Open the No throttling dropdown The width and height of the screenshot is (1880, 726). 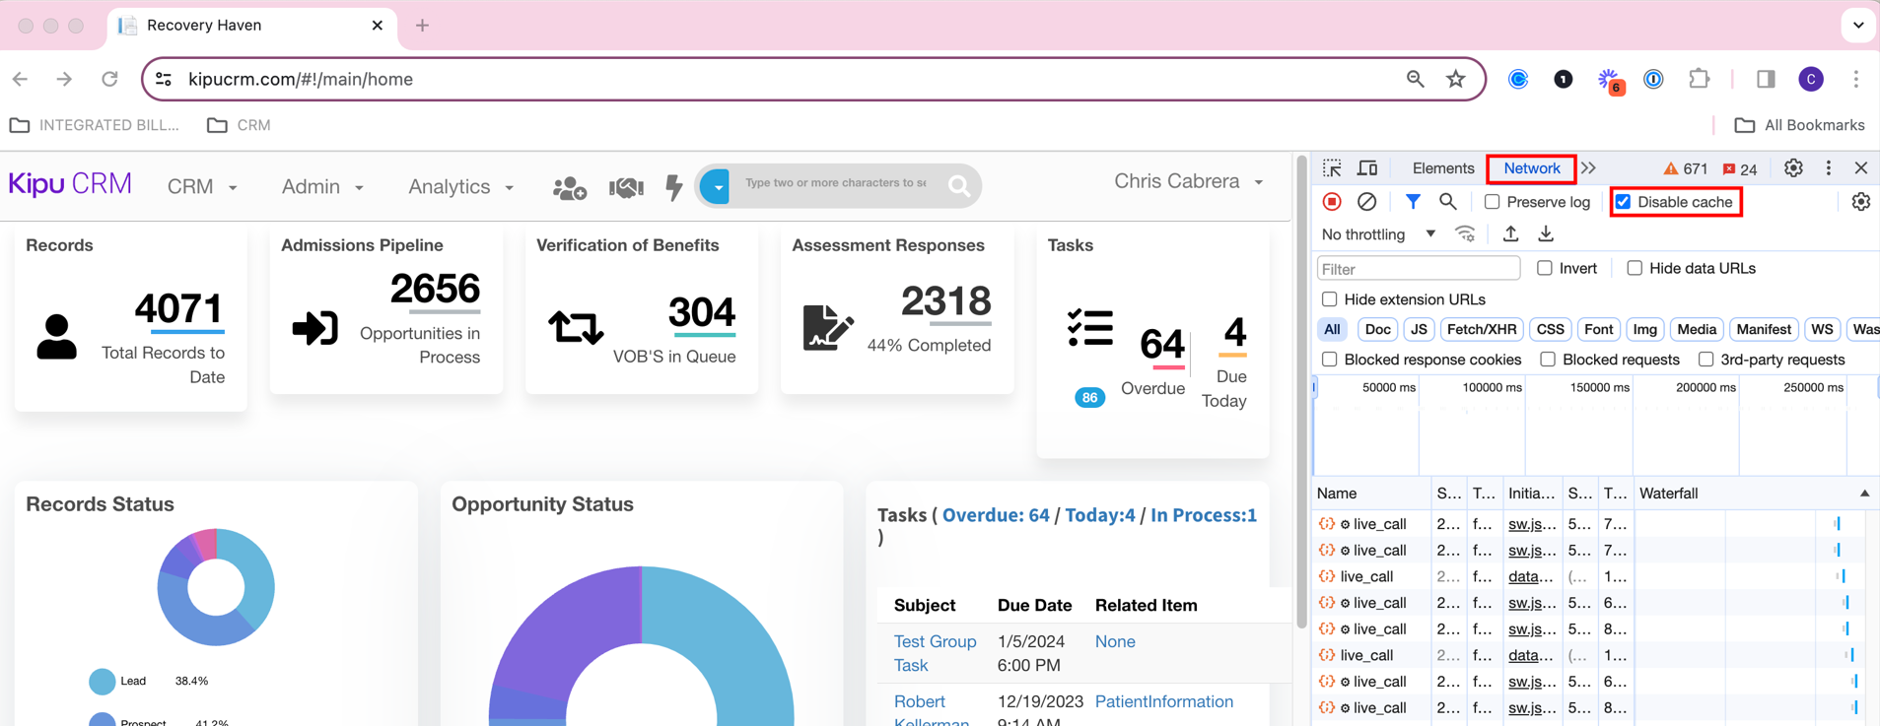[x=1378, y=234]
